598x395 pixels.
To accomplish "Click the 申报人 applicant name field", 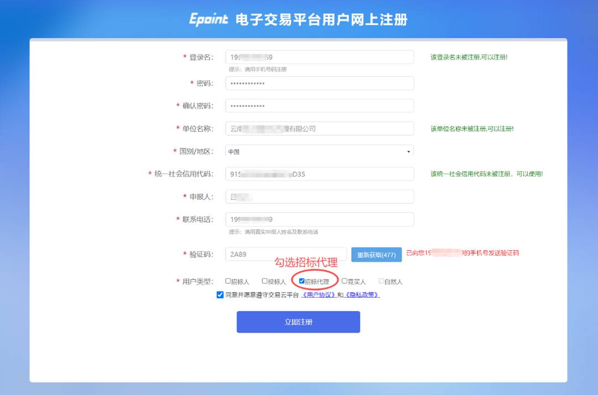I will 320,197.
